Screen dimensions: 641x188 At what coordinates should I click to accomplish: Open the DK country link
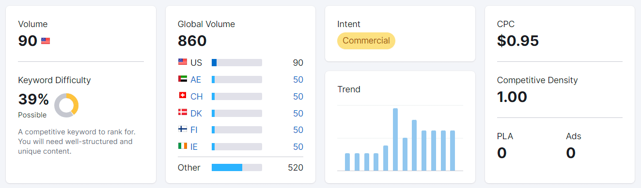[196, 114]
